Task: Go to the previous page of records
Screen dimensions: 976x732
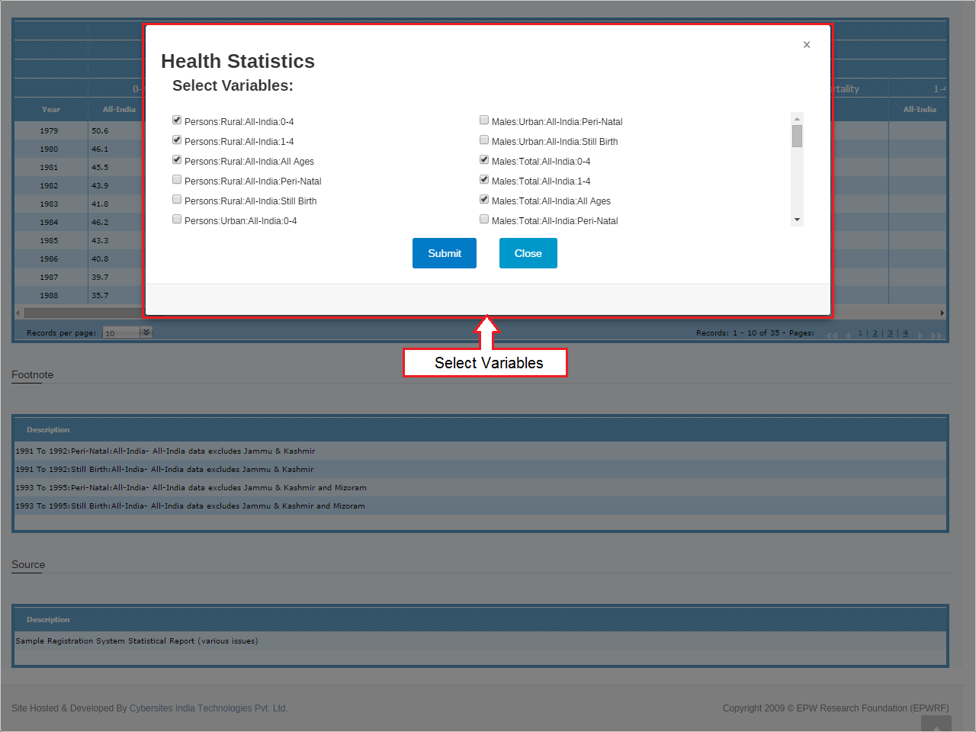Action: pos(847,335)
